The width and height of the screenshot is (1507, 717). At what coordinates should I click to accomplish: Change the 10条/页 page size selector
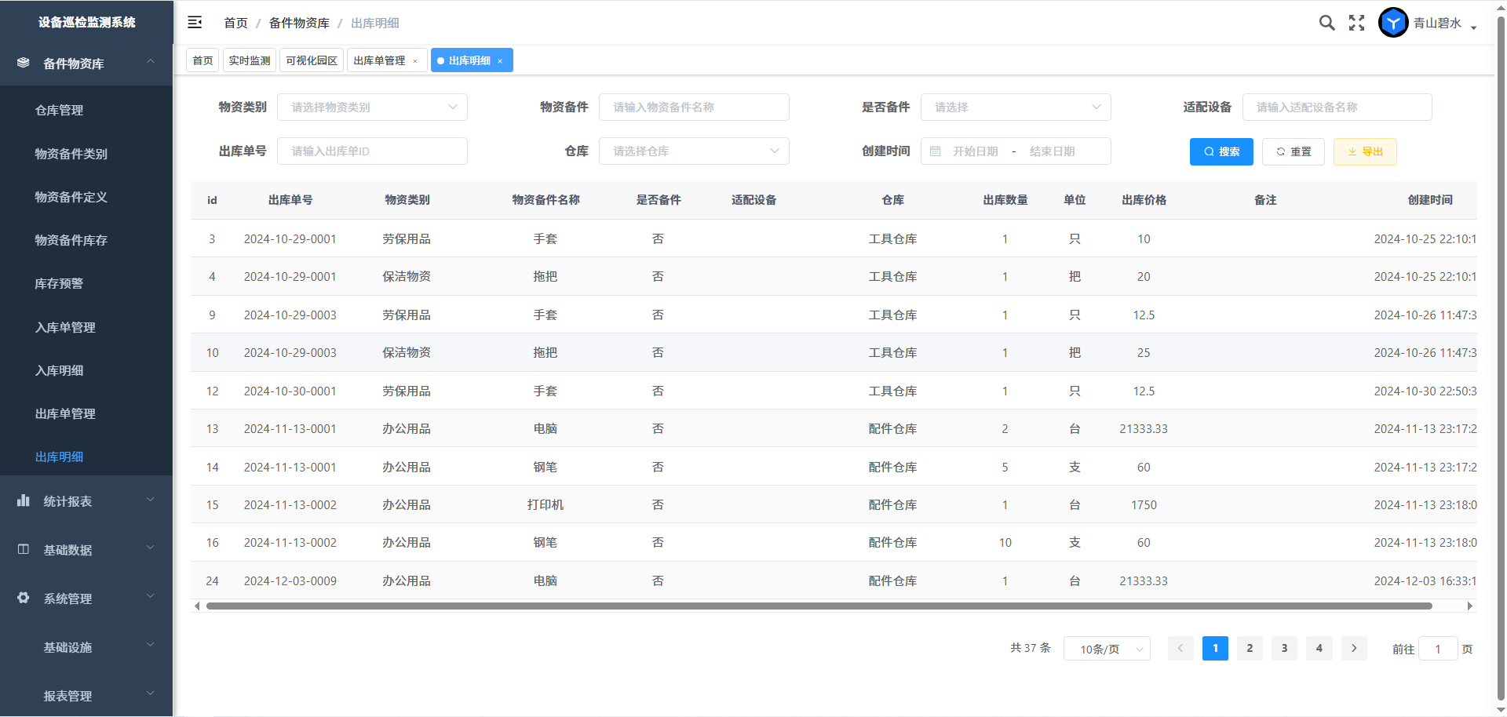click(1107, 649)
